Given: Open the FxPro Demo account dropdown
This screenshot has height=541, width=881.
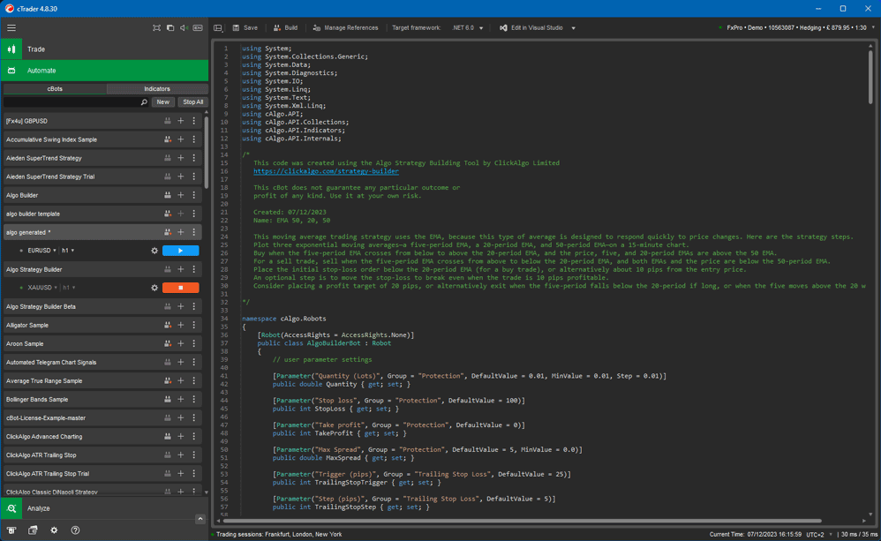Looking at the screenshot, I should click(x=797, y=27).
